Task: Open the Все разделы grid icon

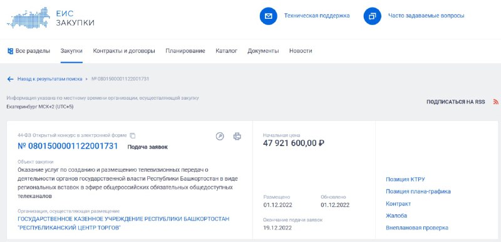Action: point(10,51)
